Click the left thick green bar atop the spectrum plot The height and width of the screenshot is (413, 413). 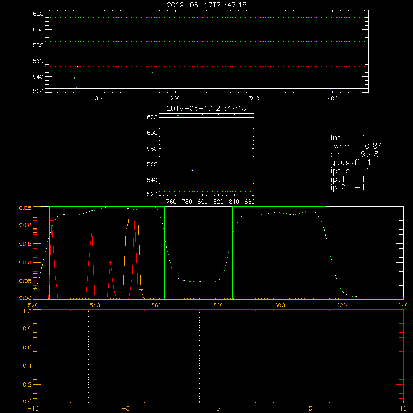point(107,207)
